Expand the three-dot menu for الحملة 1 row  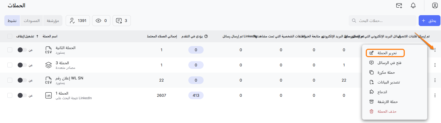click(435, 95)
